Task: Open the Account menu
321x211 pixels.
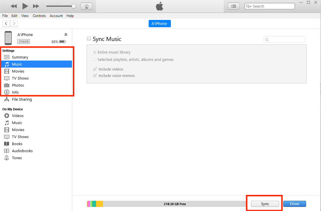Action: (56, 16)
